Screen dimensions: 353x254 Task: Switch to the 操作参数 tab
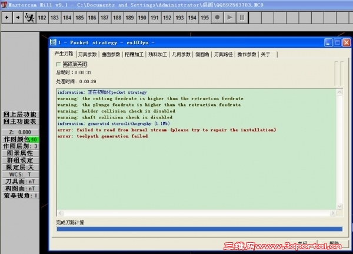tap(247, 54)
